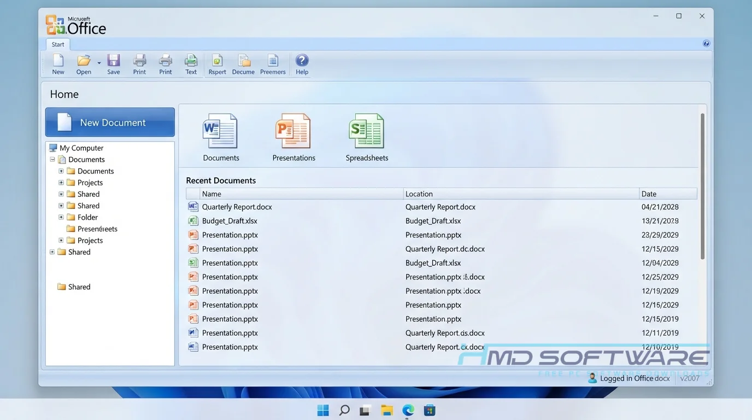Select the folder labeled Folder
This screenshot has height=420, width=752.
pos(87,217)
